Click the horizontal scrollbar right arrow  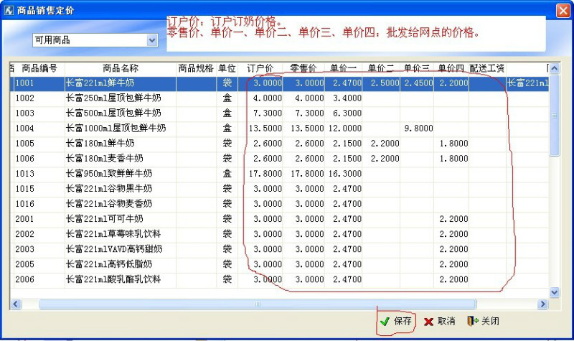tap(542, 304)
